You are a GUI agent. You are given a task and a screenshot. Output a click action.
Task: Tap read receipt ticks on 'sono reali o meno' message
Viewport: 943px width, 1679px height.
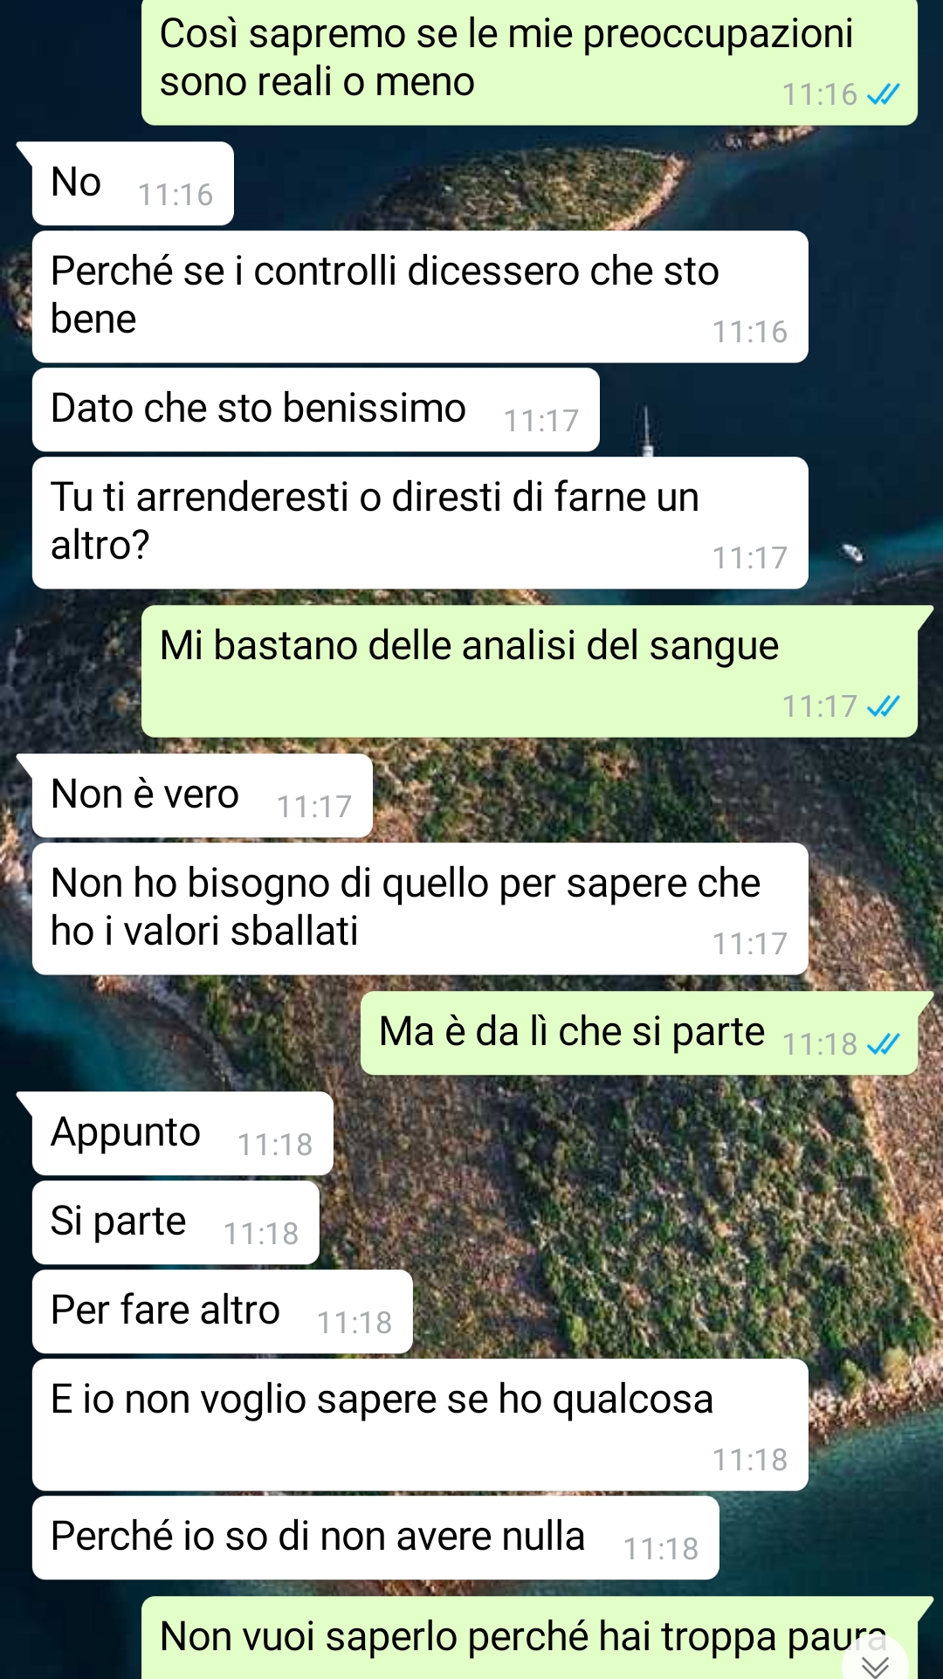click(883, 94)
